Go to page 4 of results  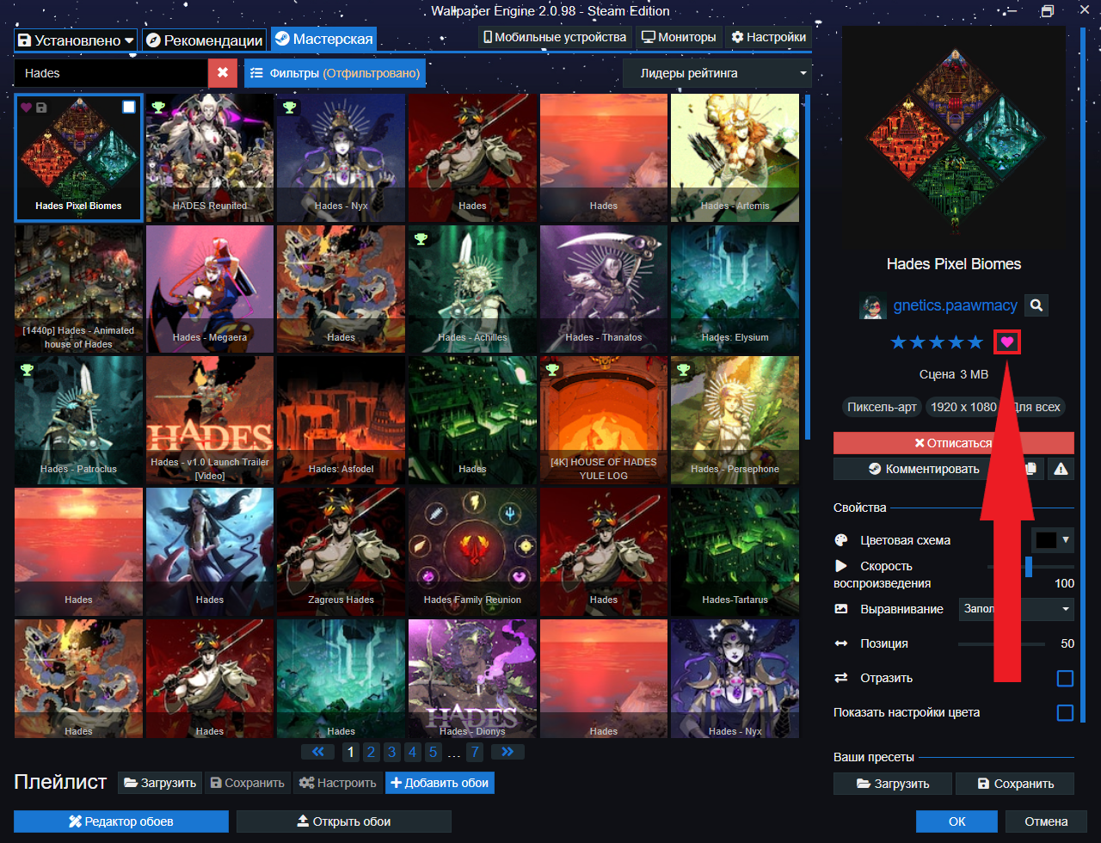tap(412, 752)
